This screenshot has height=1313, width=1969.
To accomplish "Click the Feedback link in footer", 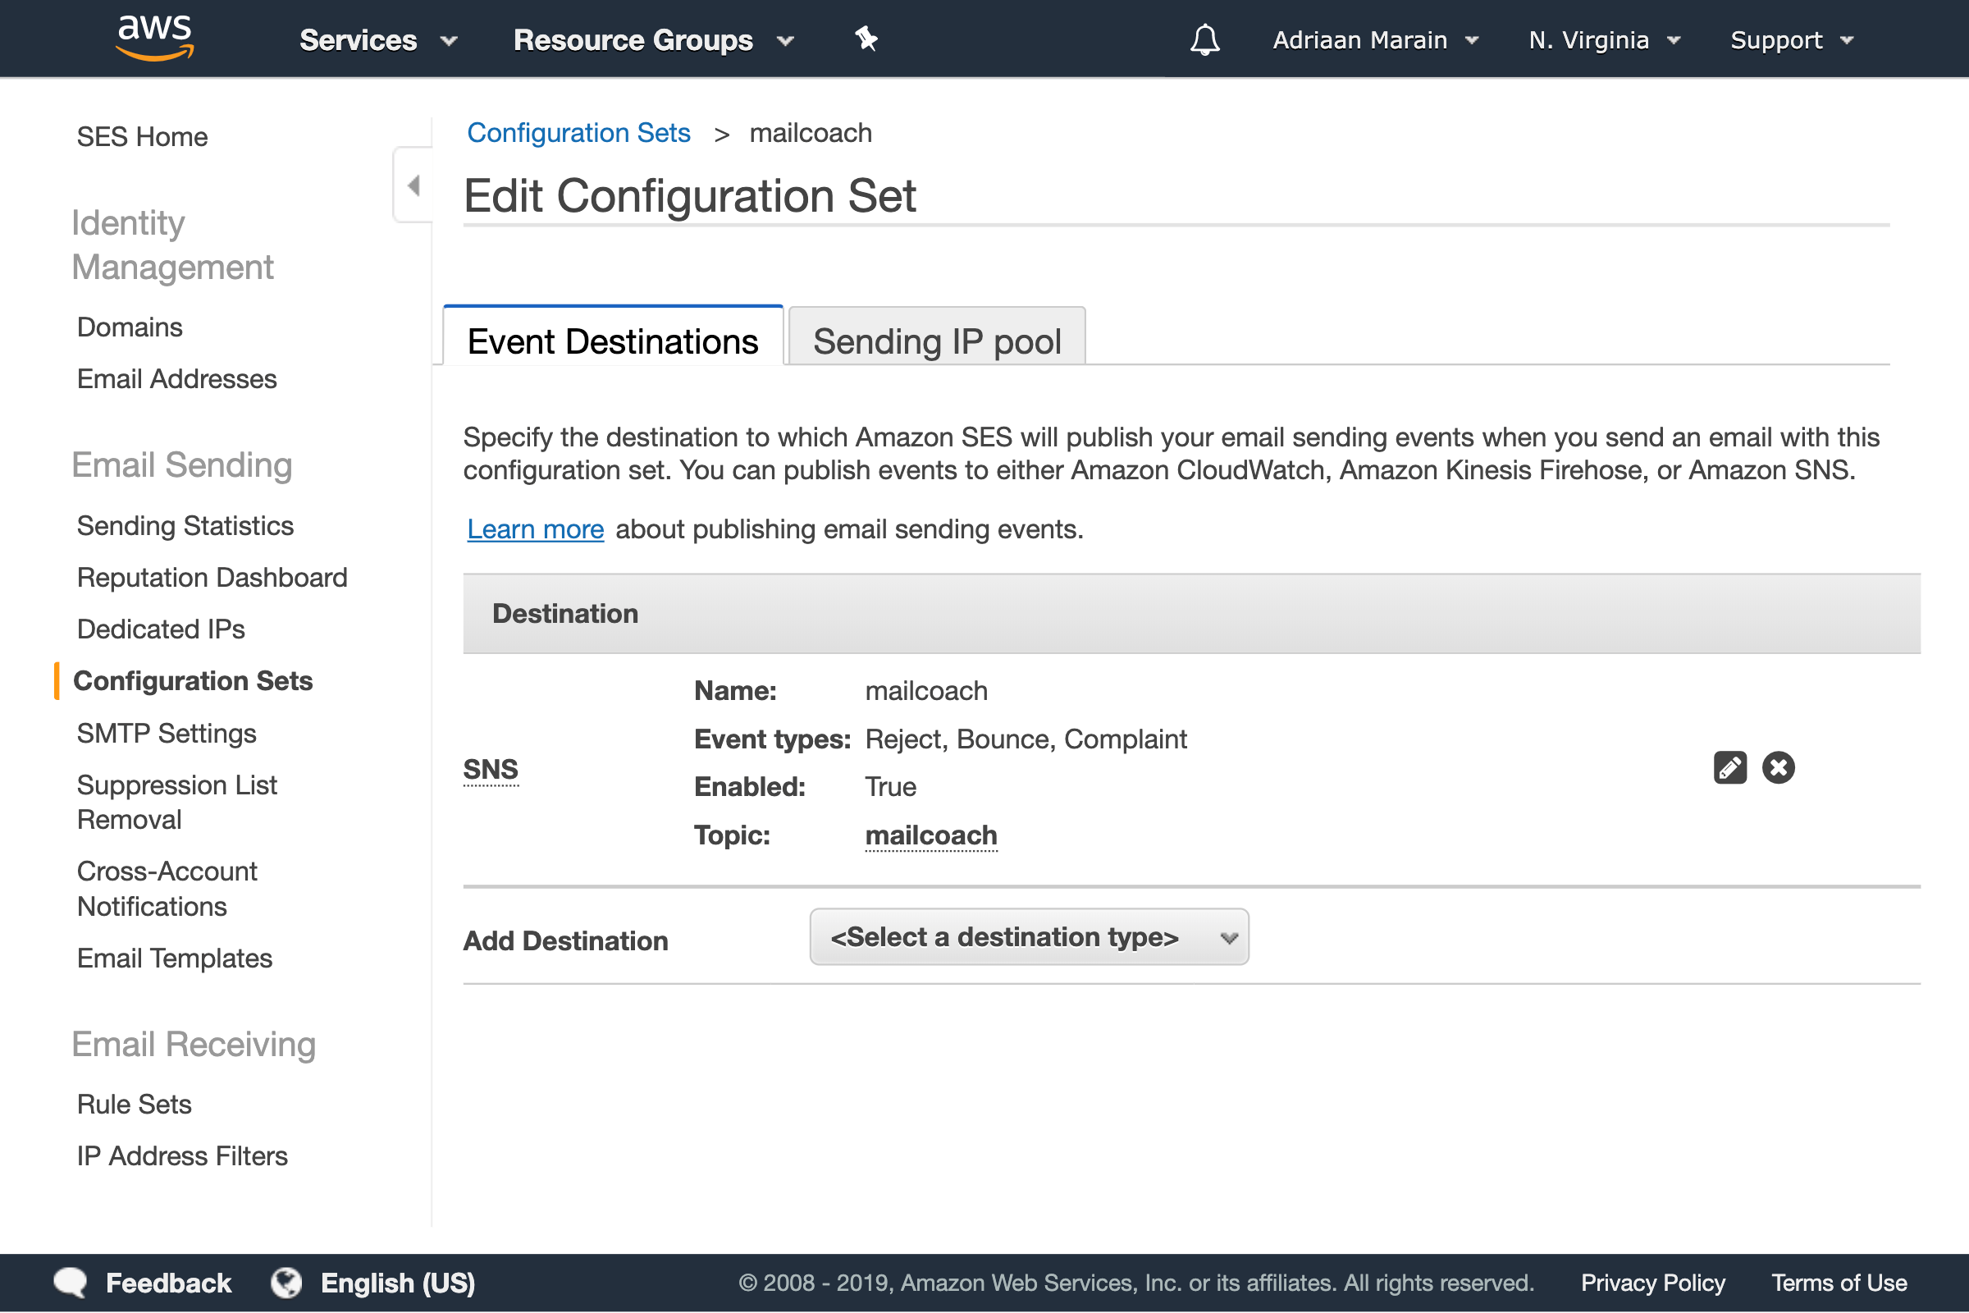I will tap(167, 1282).
